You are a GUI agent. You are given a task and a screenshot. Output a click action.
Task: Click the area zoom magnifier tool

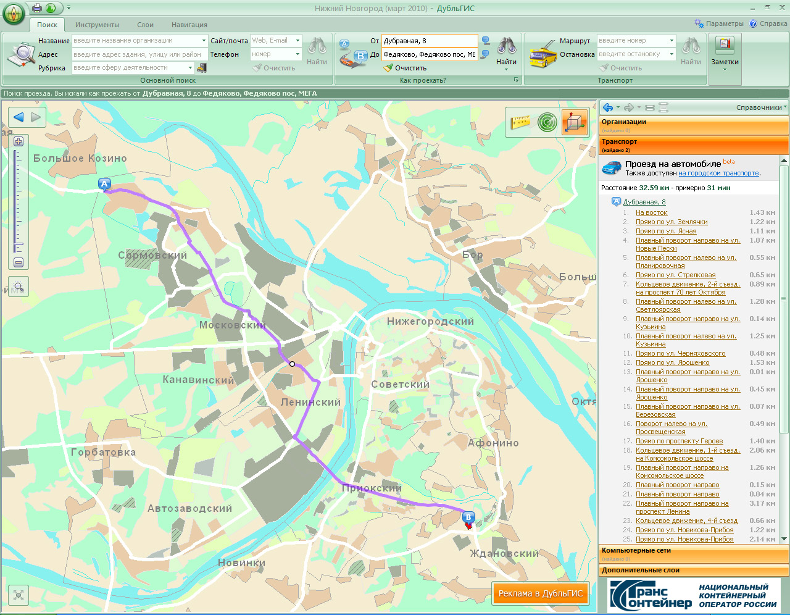point(19,287)
